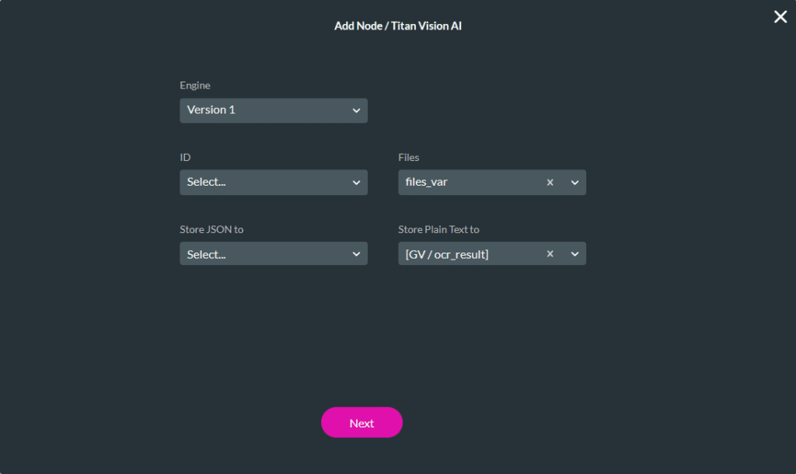Click the dialog close X icon

click(x=780, y=16)
